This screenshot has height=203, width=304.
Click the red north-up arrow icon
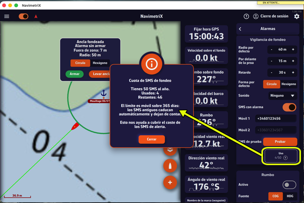[36, 16]
